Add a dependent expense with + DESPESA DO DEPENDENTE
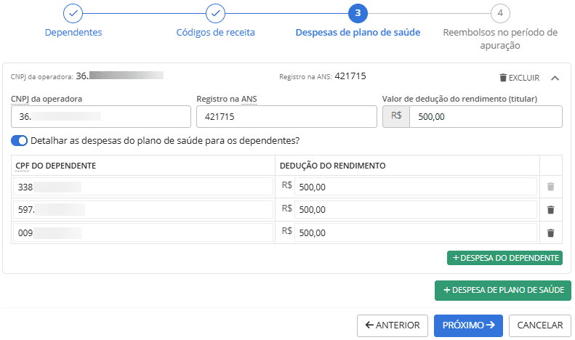The height and width of the screenshot is (340, 575). point(504,258)
